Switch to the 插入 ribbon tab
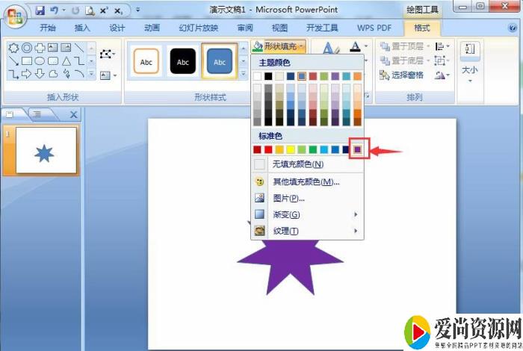523x351 pixels. coord(82,28)
